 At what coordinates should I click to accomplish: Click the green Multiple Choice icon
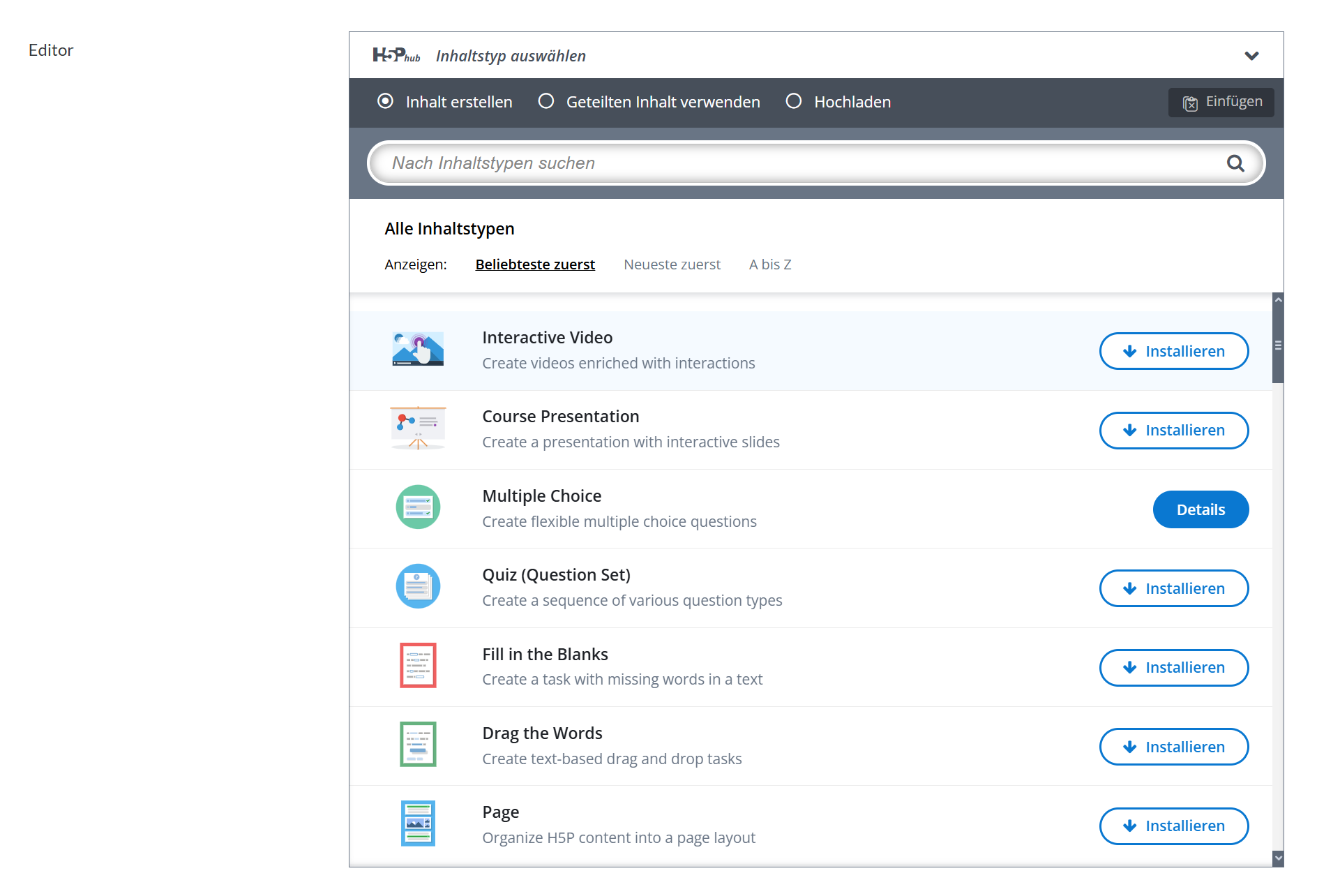pos(418,507)
